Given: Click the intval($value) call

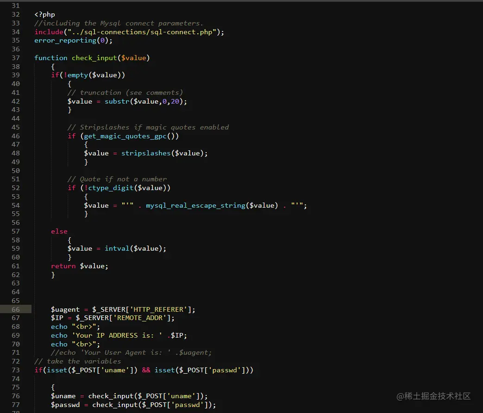Looking at the screenshot, I should pyautogui.click(x=133, y=248).
